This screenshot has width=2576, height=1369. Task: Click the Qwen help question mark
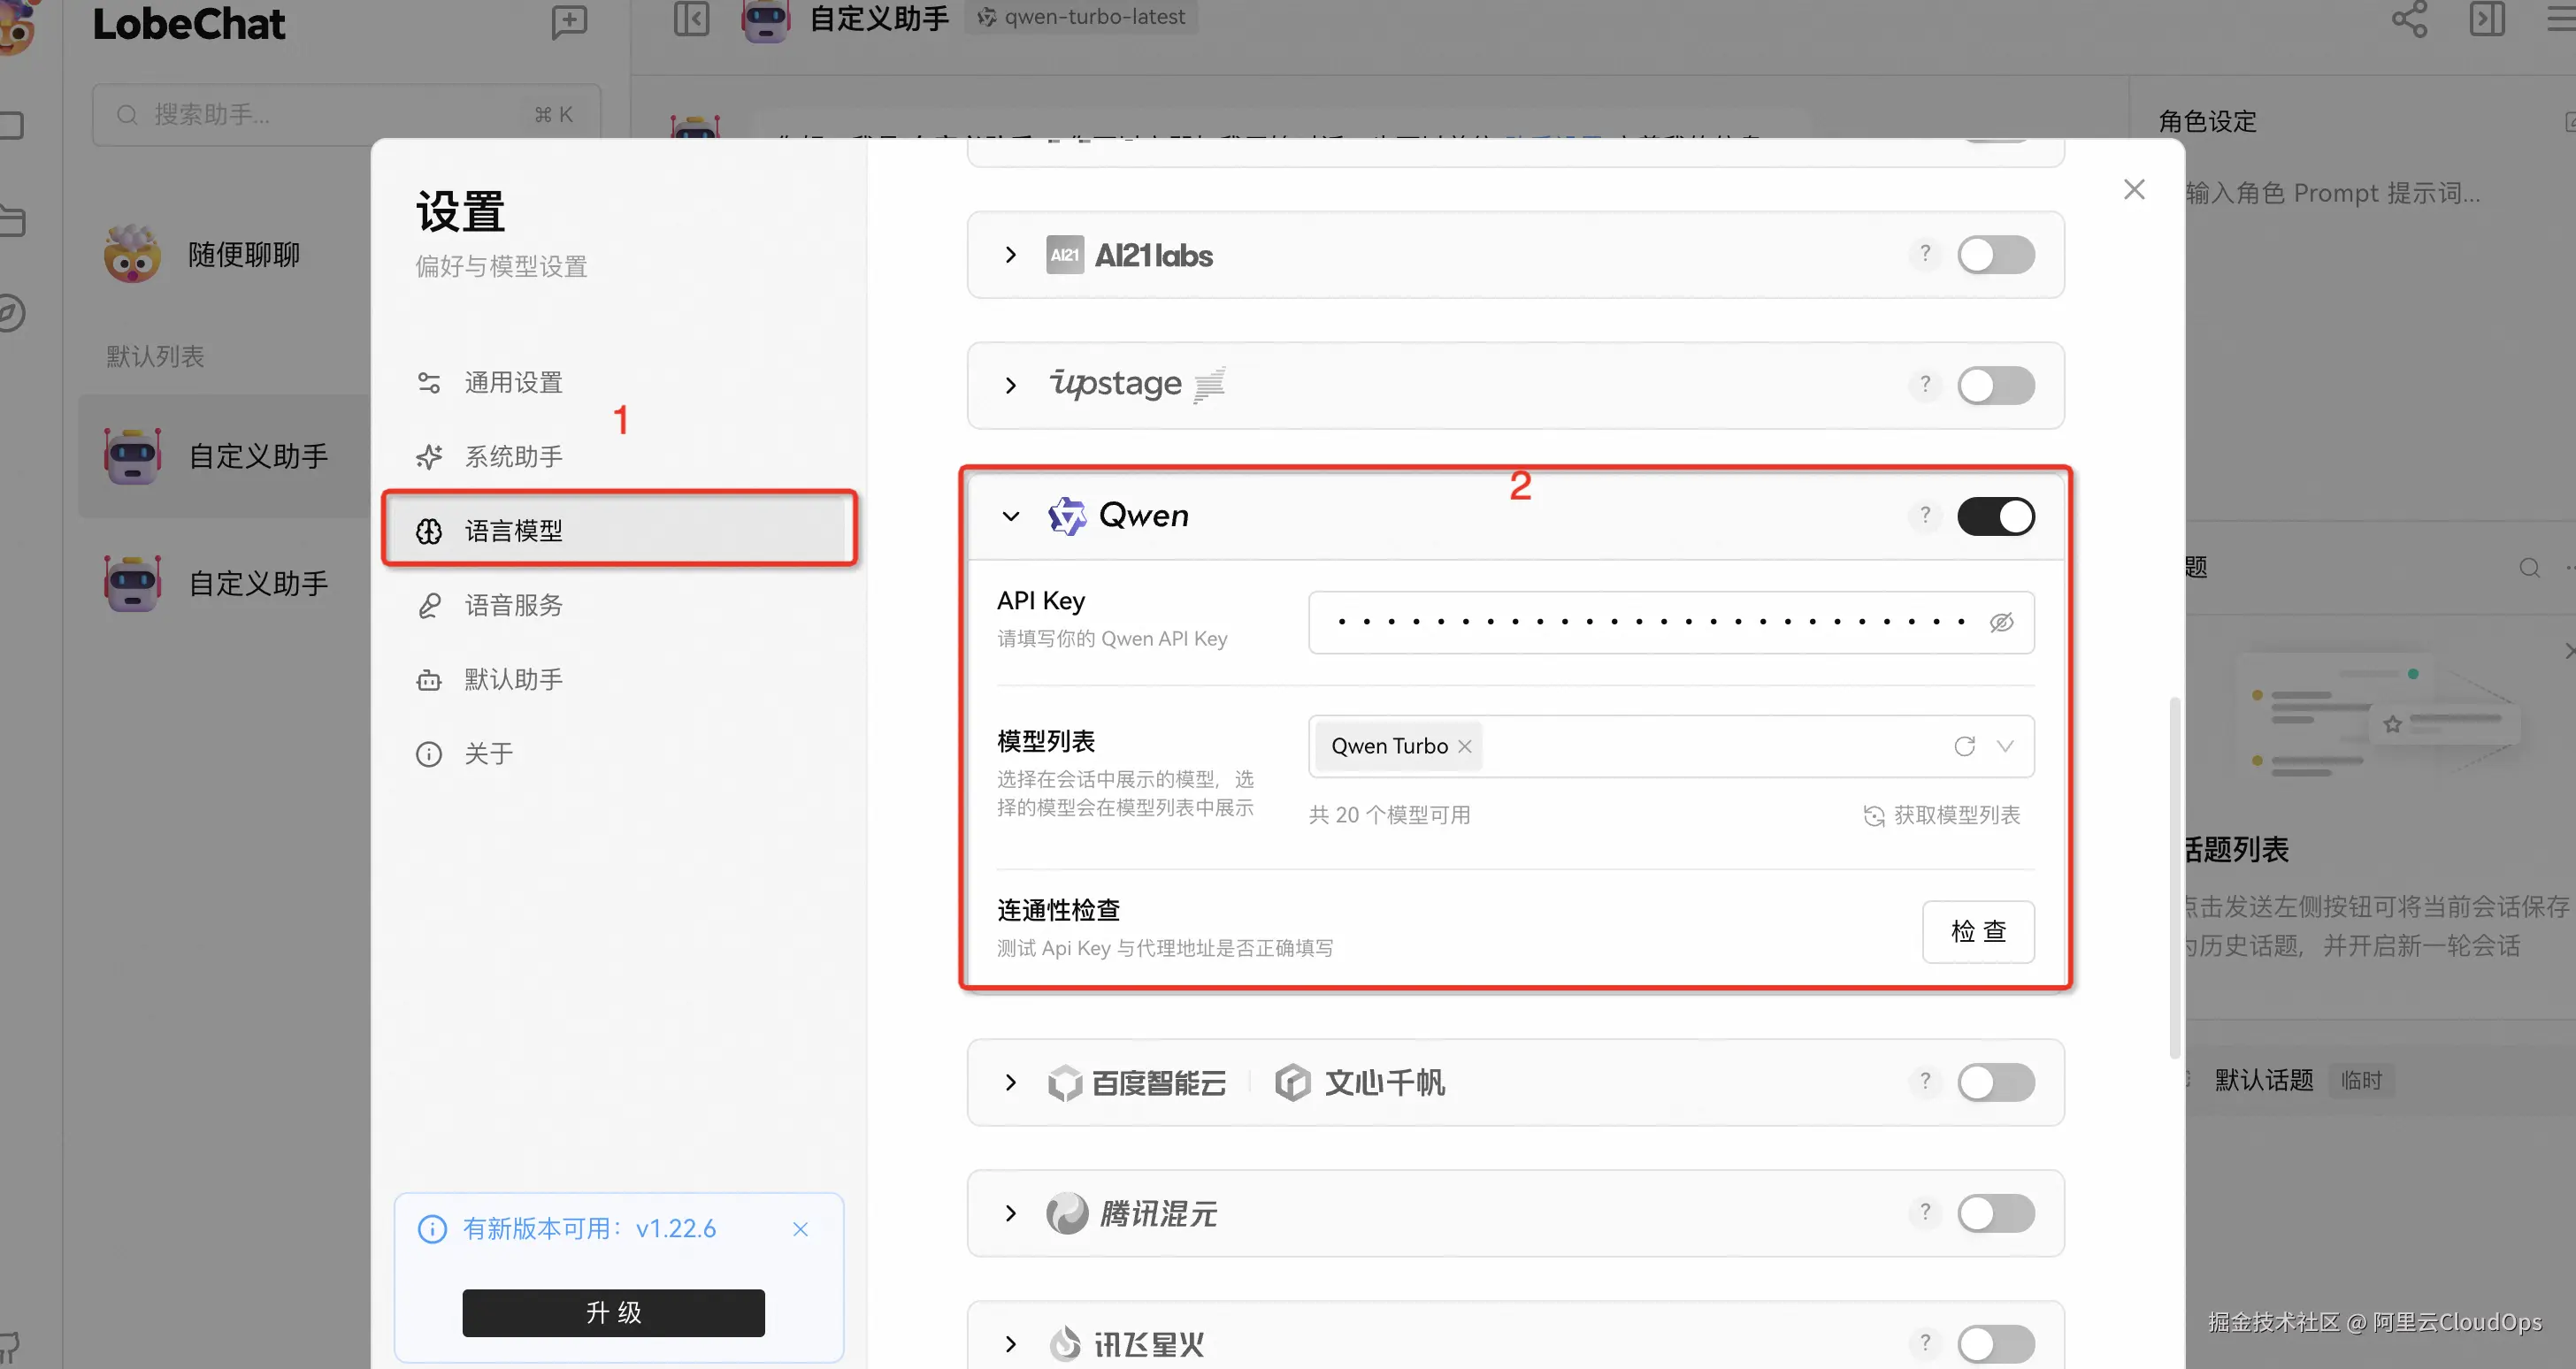click(1924, 515)
